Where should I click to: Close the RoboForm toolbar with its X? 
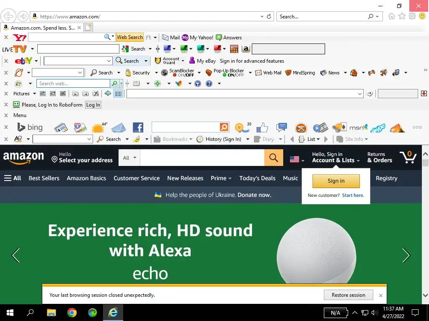[6, 104]
